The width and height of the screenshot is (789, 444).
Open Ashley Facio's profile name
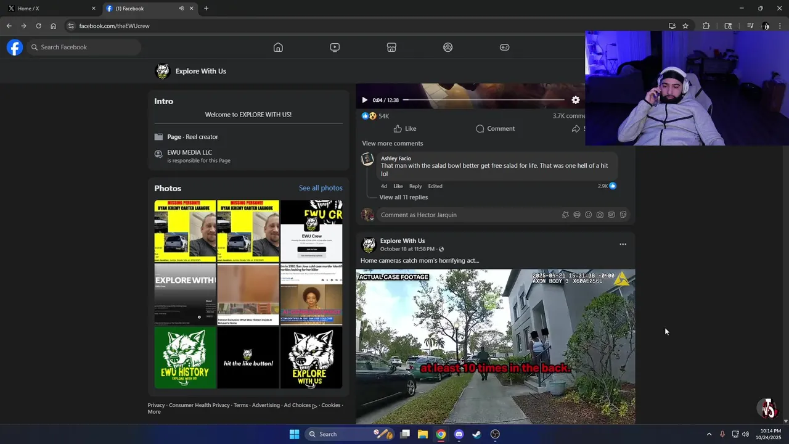[396, 158]
